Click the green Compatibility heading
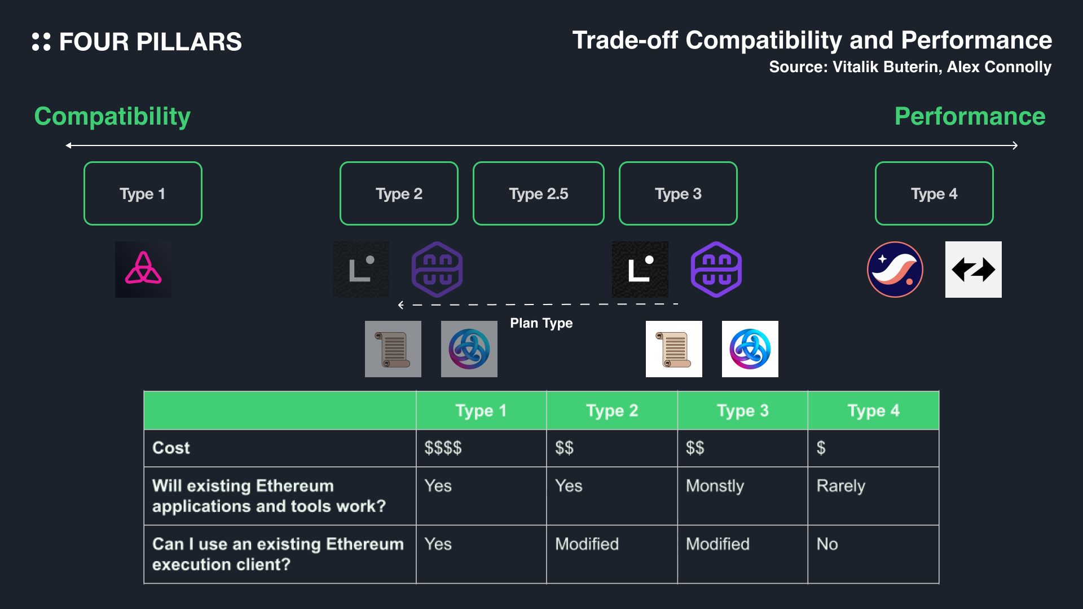Viewport: 1083px width, 609px height. pos(112,116)
